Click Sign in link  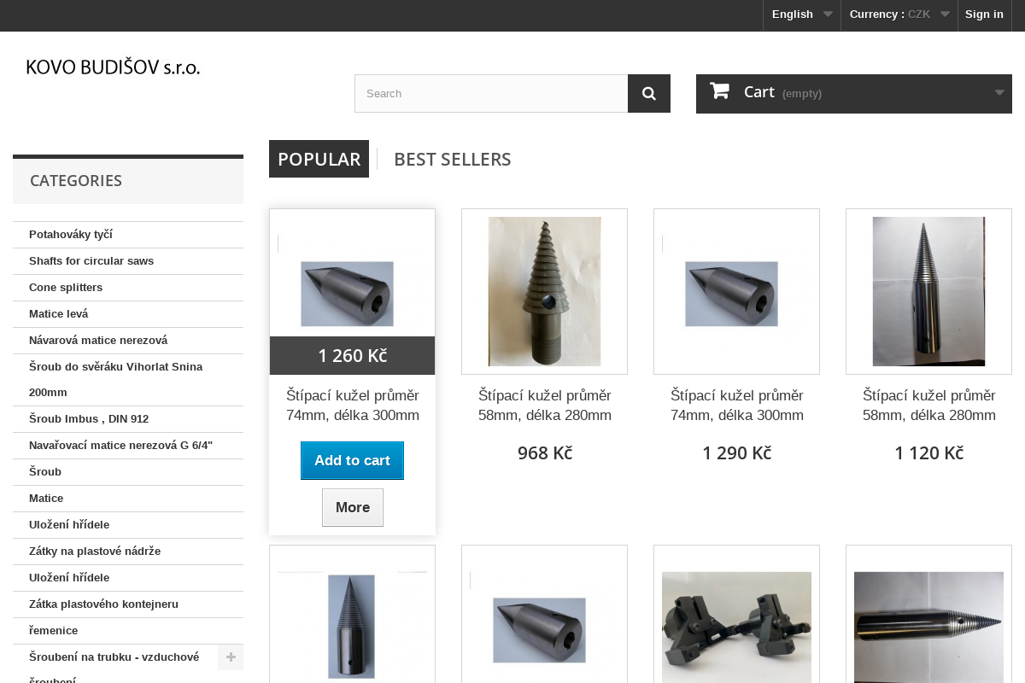[x=984, y=15]
